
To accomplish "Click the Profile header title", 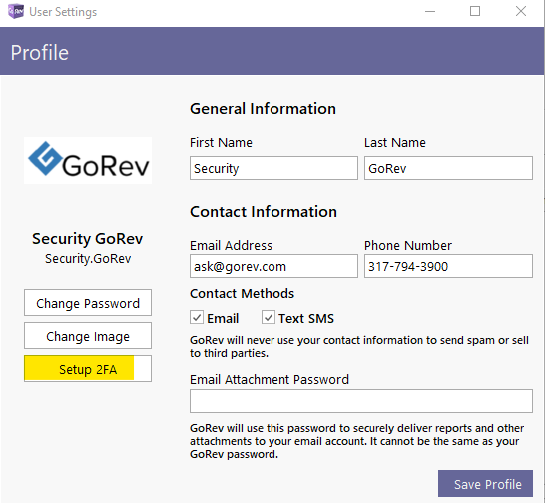I will click(x=40, y=53).
